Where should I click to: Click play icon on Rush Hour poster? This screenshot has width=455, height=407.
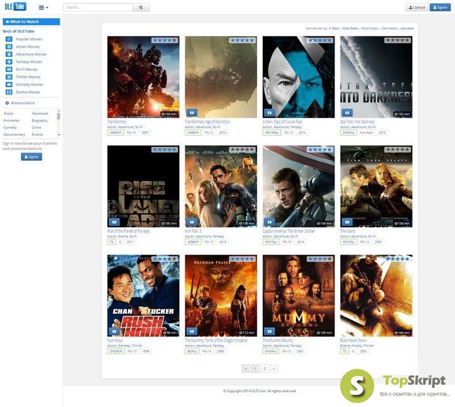coord(114,331)
